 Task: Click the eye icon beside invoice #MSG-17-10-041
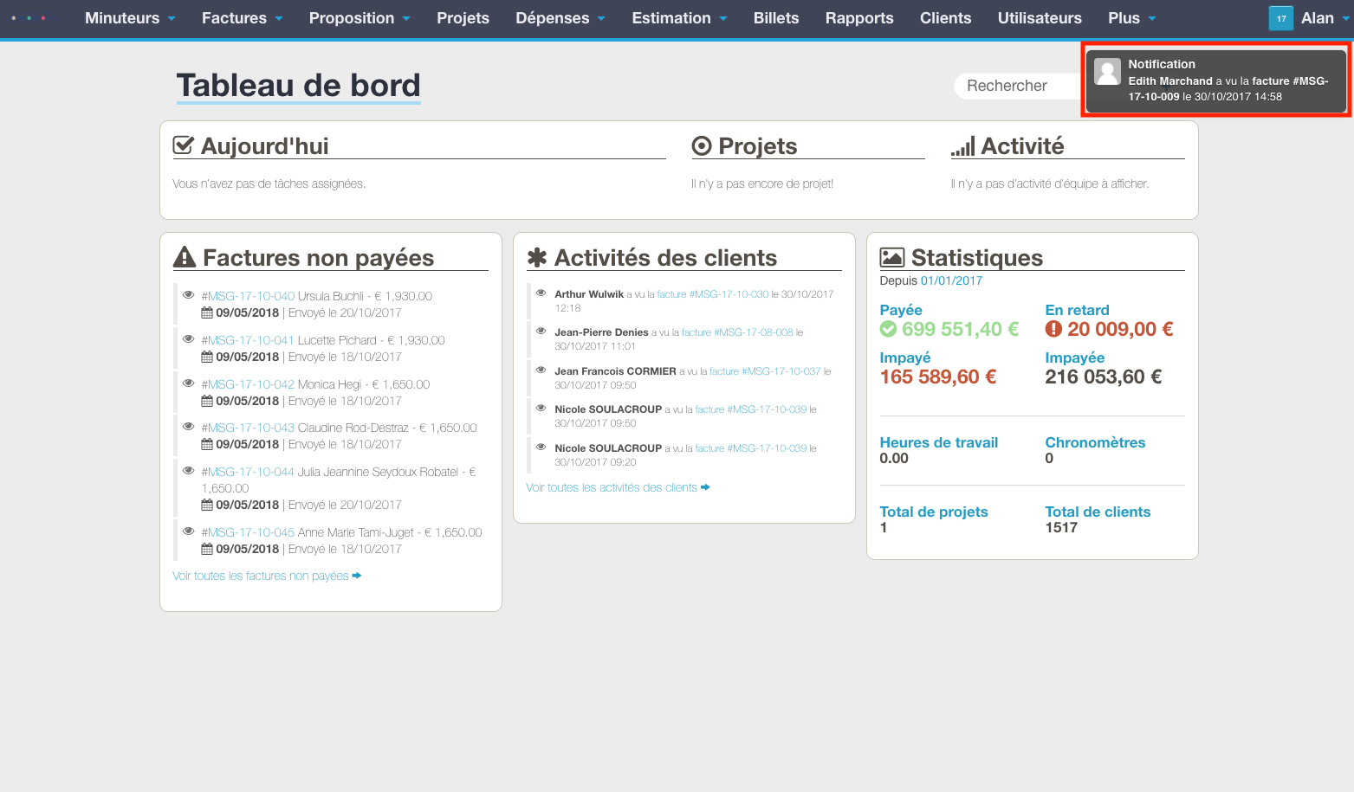point(188,339)
